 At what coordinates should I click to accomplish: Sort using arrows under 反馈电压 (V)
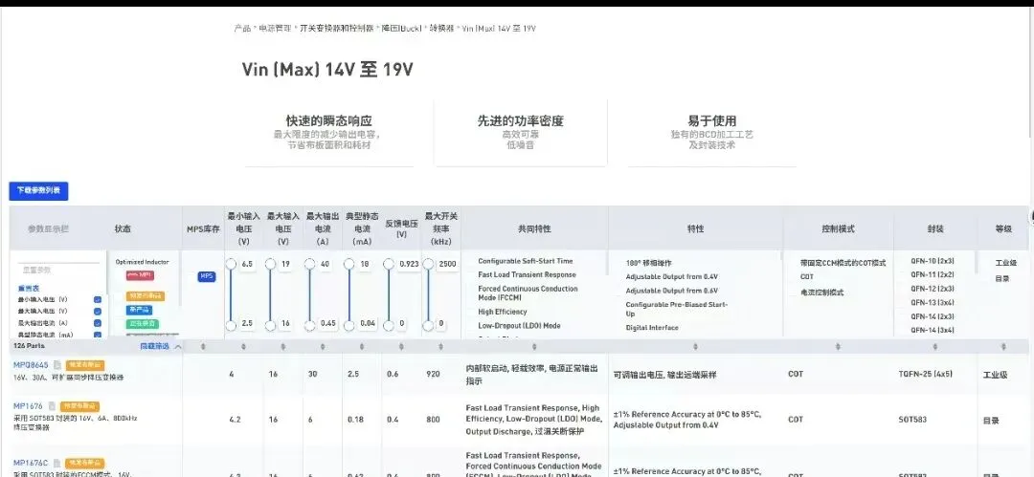(401, 347)
